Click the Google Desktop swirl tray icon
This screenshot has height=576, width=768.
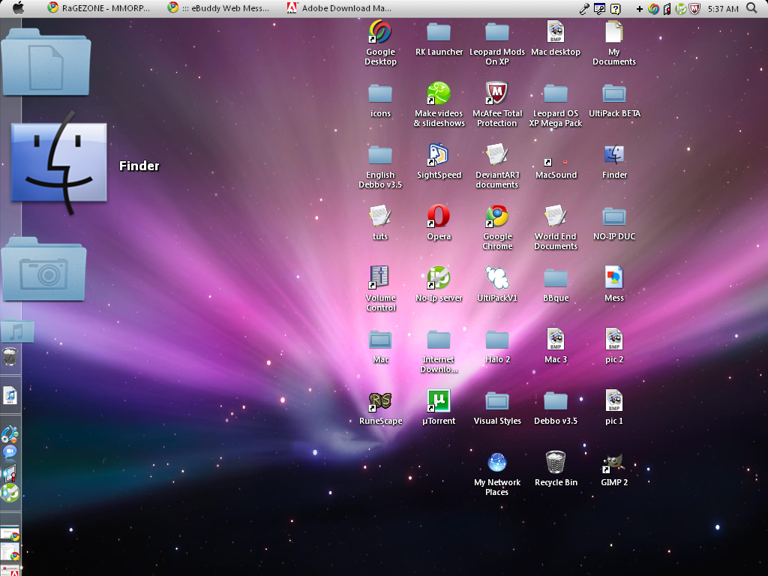pyautogui.click(x=653, y=9)
